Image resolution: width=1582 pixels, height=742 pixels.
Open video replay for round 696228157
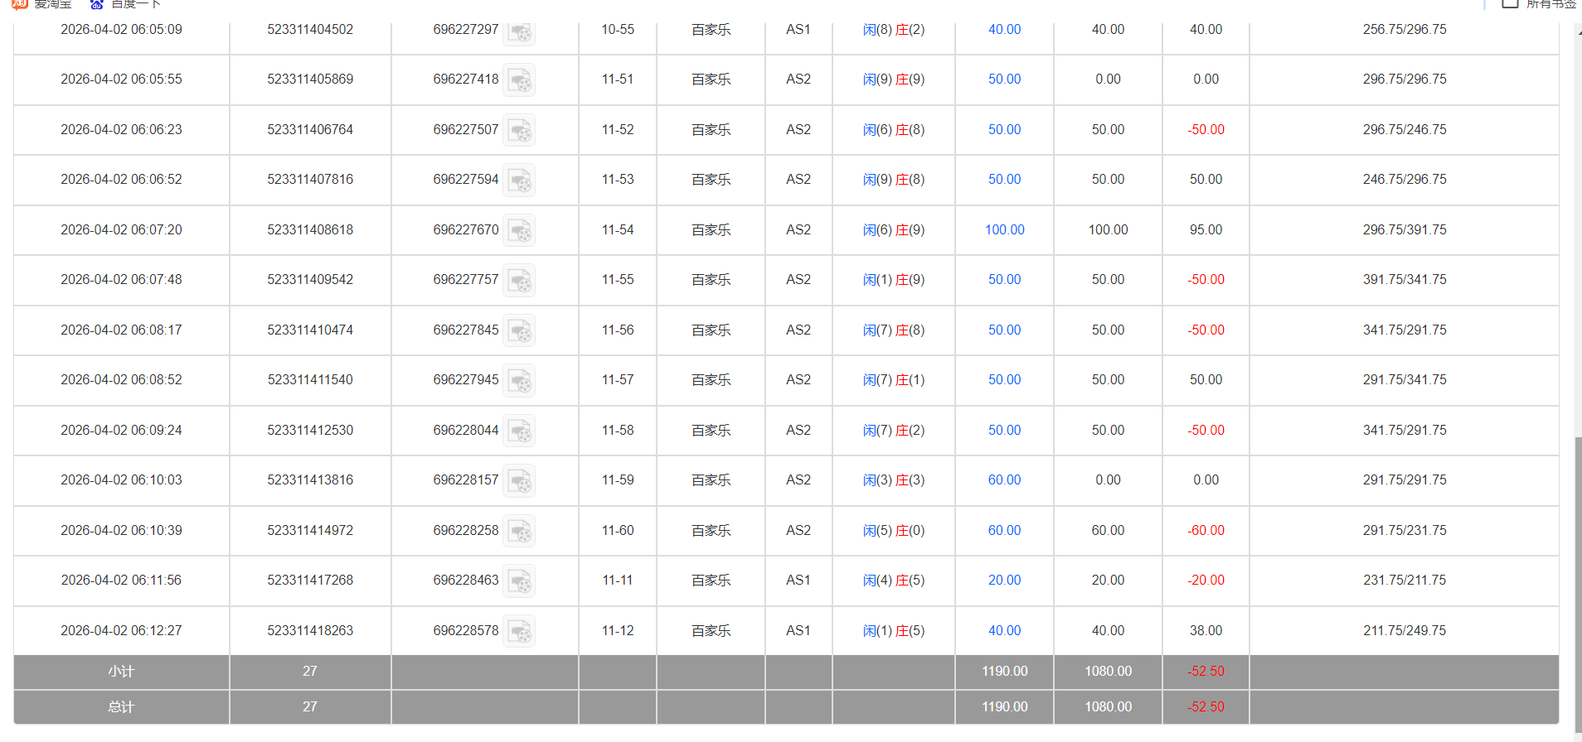(x=520, y=481)
